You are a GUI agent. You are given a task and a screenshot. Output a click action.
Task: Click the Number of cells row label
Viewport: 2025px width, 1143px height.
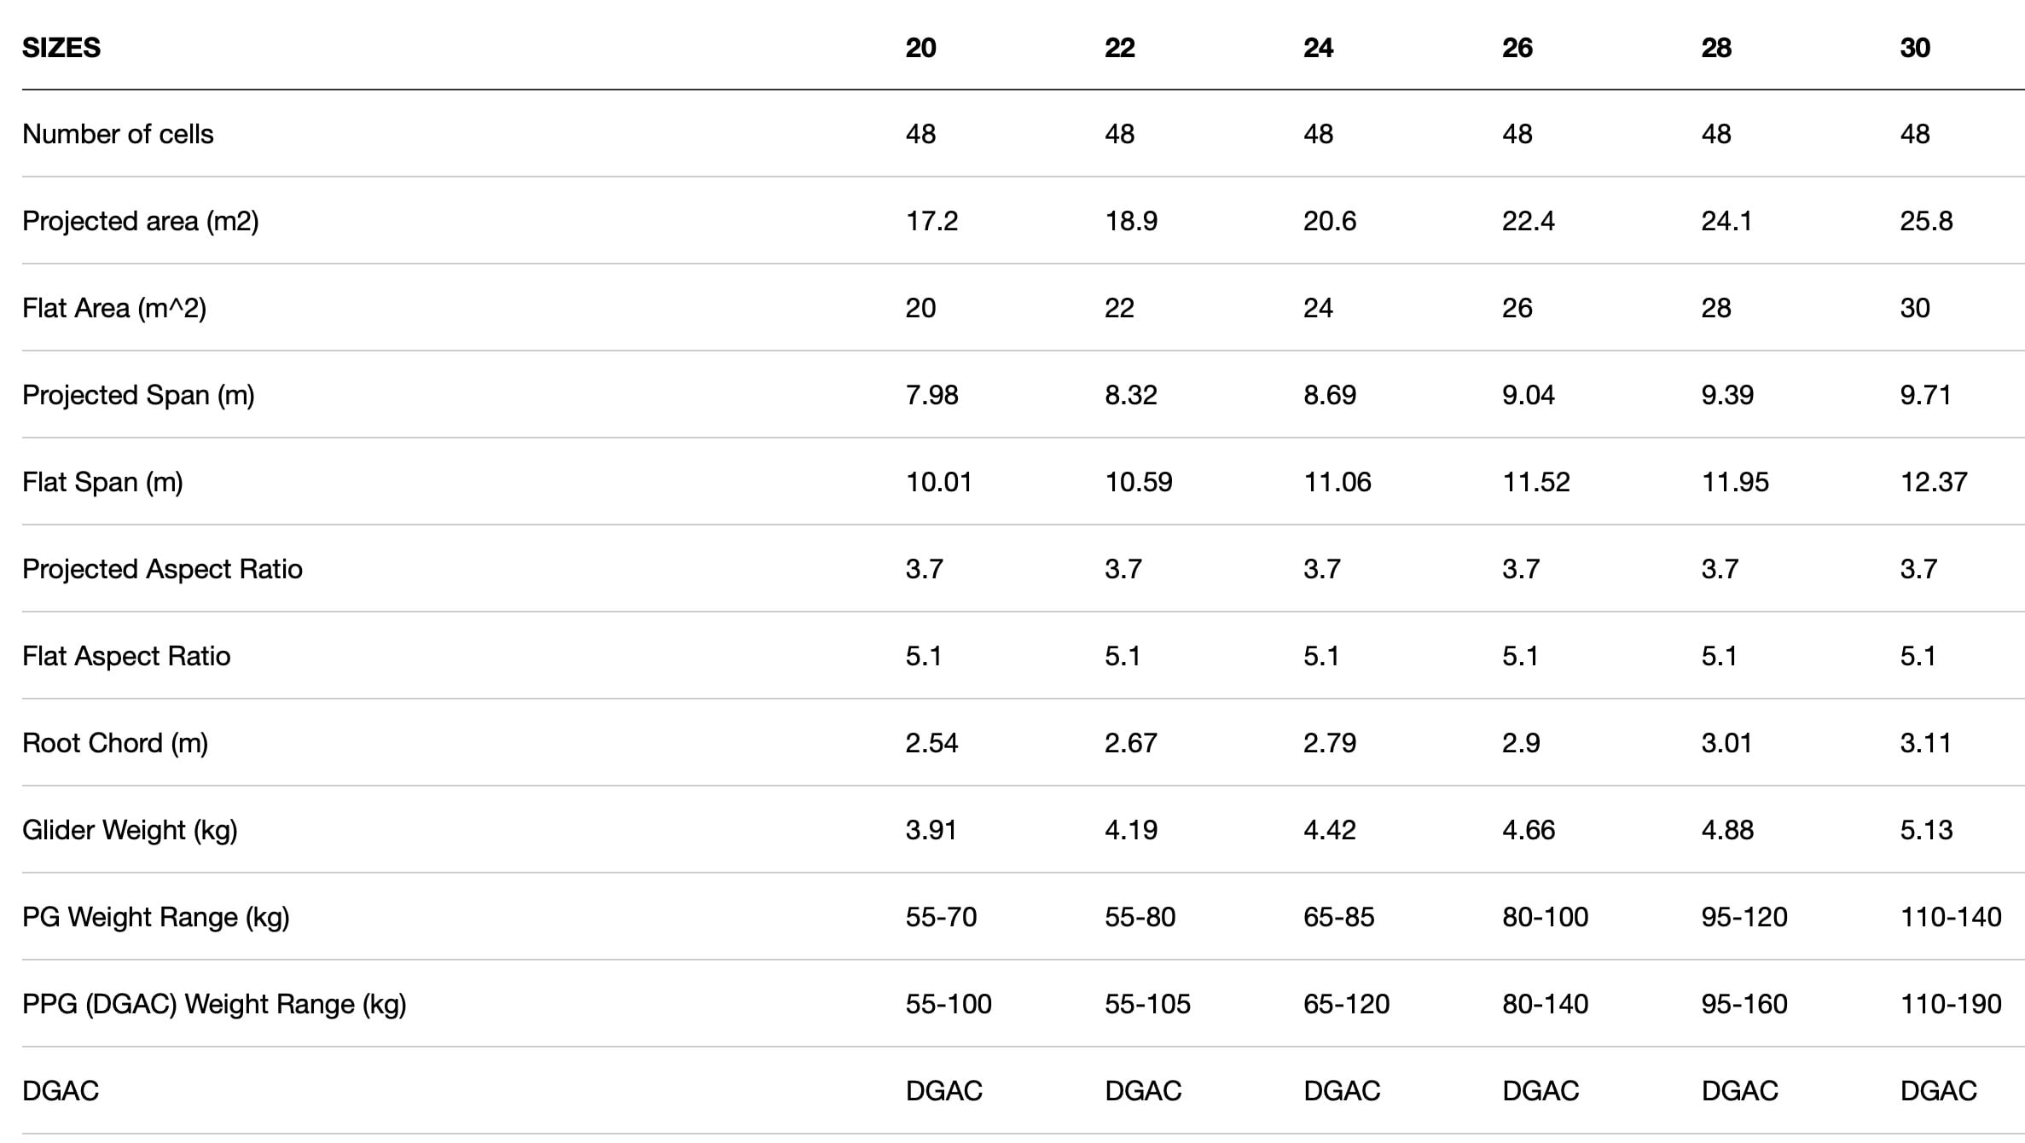[118, 134]
